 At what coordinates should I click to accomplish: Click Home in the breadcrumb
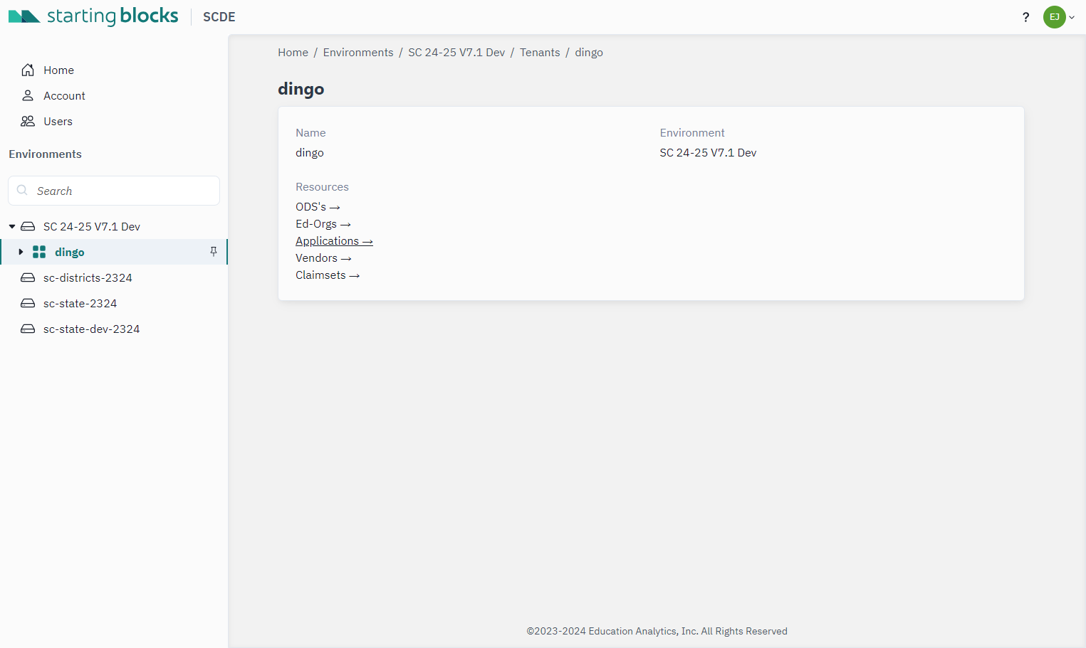293,53
